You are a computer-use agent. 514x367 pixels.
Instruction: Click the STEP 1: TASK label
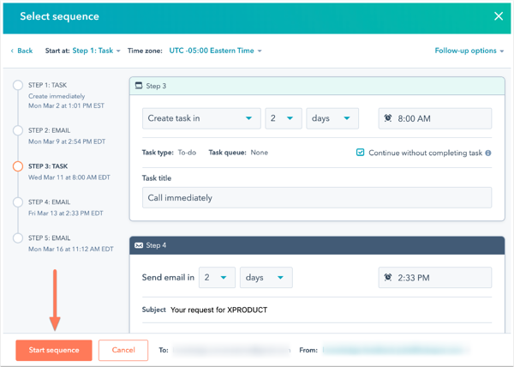tap(47, 85)
